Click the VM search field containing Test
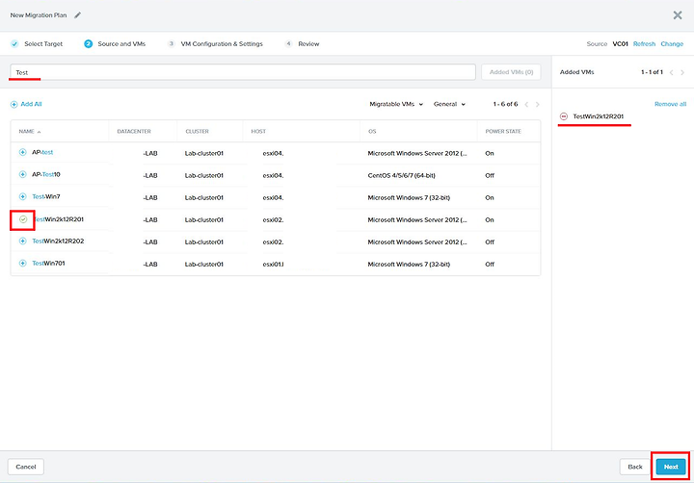 [x=243, y=72]
